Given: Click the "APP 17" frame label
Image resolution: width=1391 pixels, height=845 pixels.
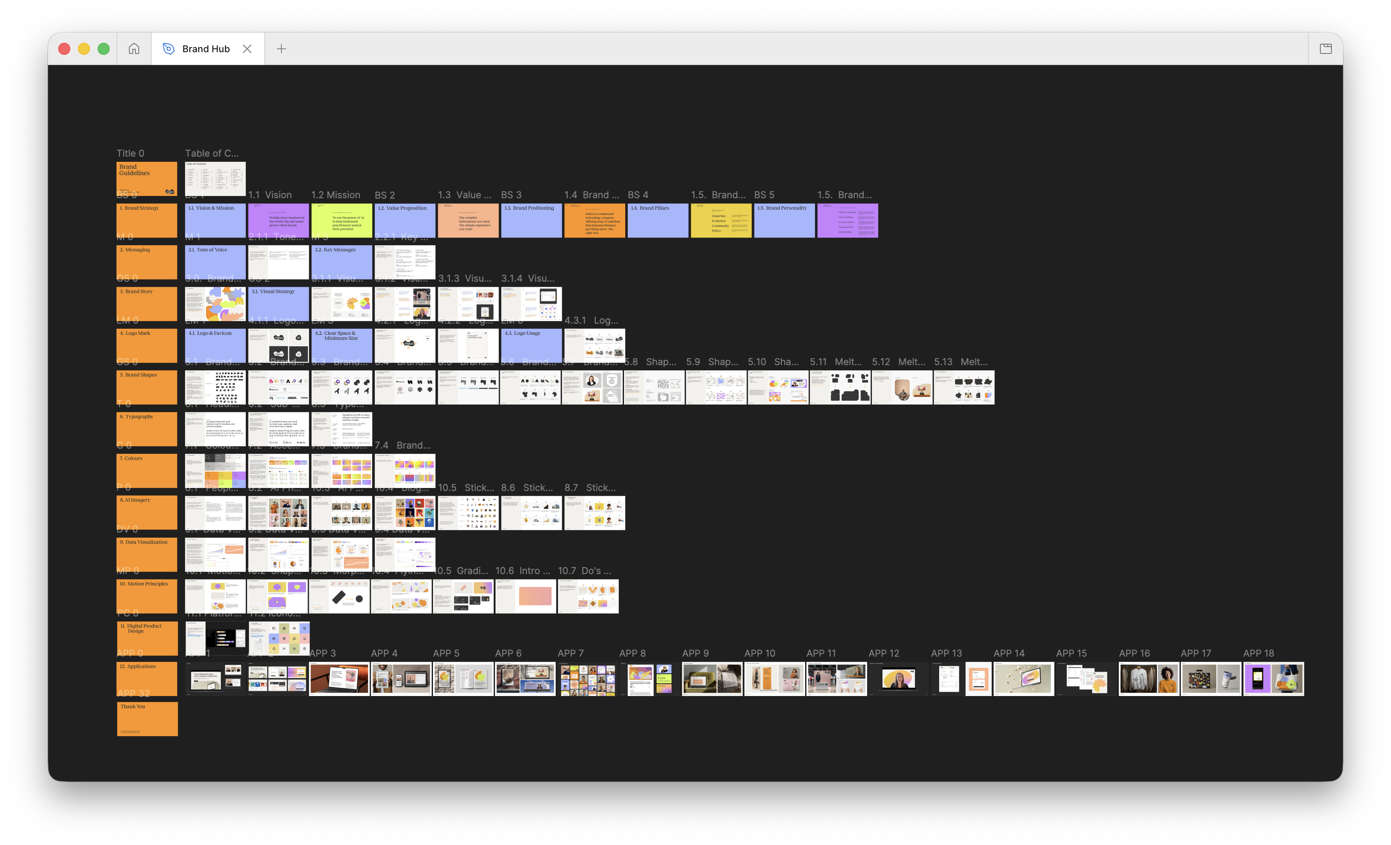Looking at the screenshot, I should [x=1196, y=653].
